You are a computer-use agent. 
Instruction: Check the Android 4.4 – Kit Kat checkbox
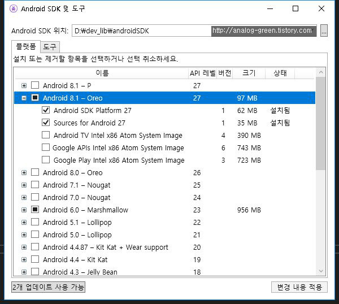35,259
